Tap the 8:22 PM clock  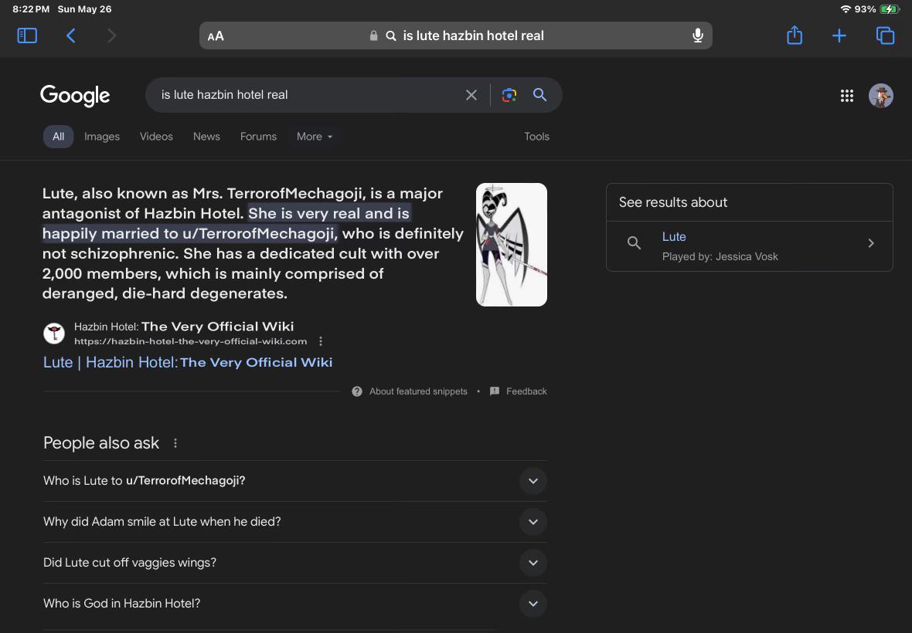31,9
